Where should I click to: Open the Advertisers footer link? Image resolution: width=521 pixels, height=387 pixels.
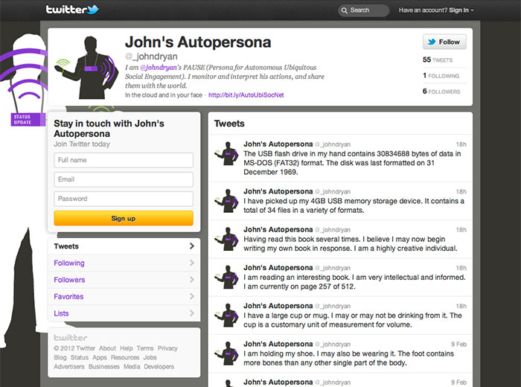coord(69,367)
